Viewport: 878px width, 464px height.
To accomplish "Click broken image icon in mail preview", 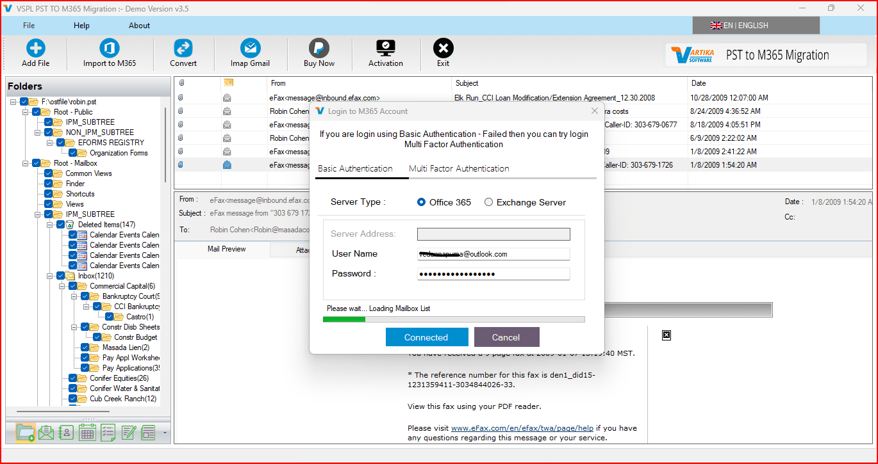I will (667, 335).
